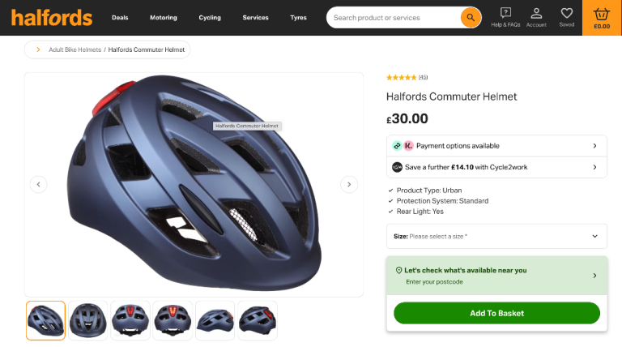
Task: Show next helmet image arrow
Action: point(349,184)
